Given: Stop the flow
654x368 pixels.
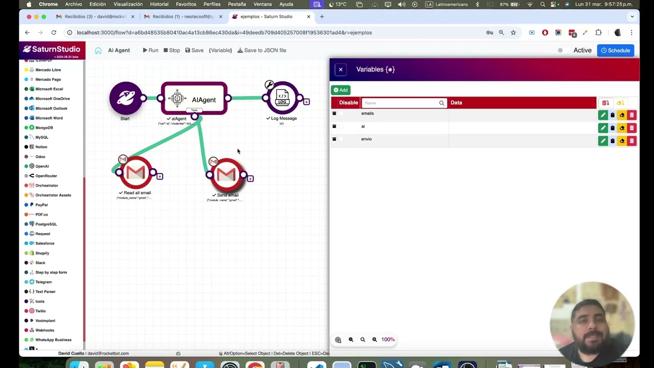Looking at the screenshot, I should 172,50.
